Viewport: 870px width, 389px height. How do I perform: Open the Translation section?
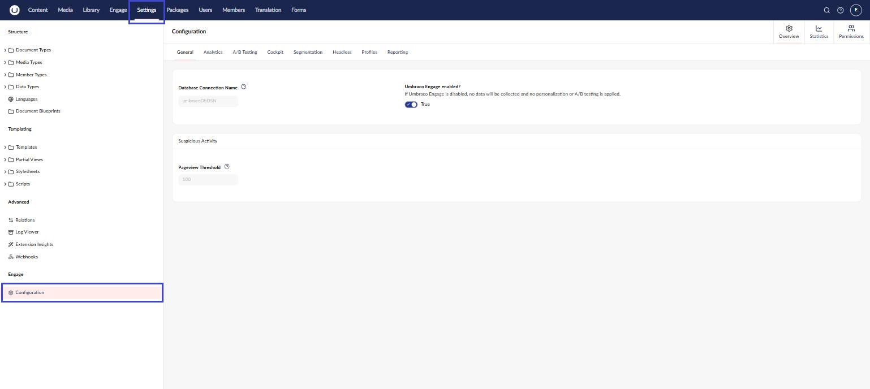[x=268, y=10]
